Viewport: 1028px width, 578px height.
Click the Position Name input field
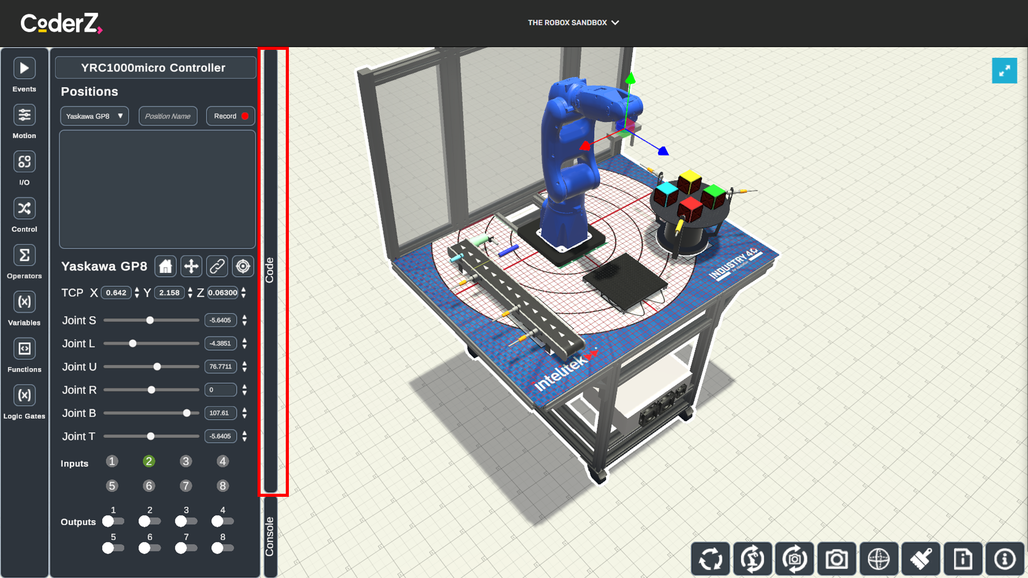coord(168,116)
